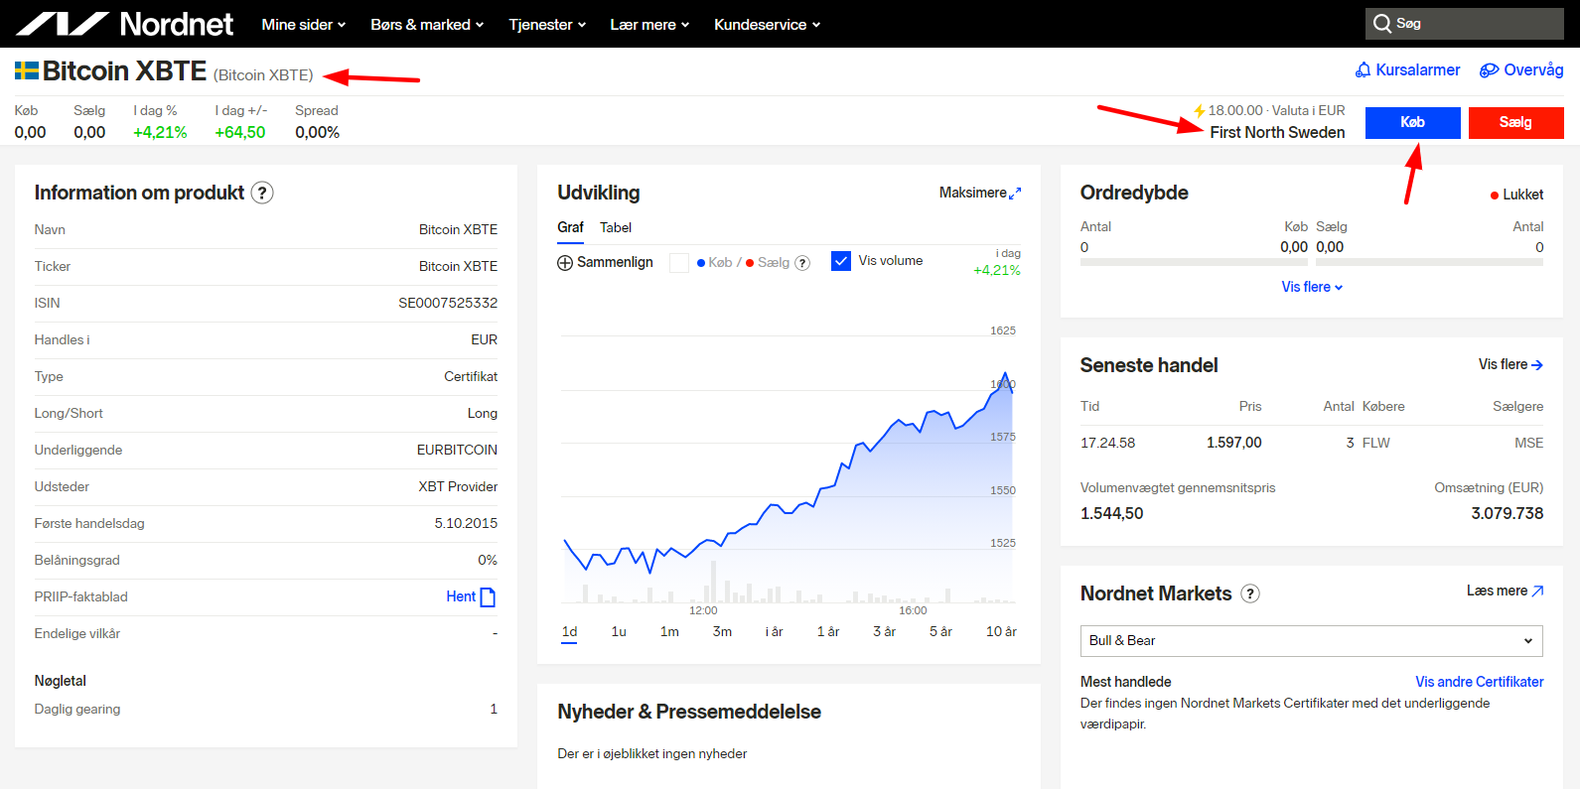Open the Information om produkt help icon

[262, 193]
